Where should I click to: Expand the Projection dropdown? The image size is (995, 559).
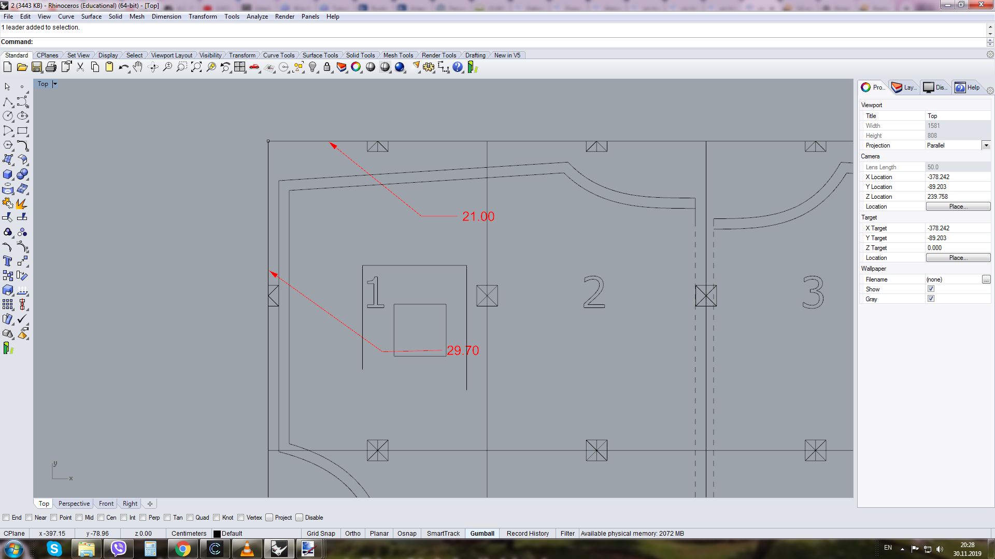[x=986, y=145]
